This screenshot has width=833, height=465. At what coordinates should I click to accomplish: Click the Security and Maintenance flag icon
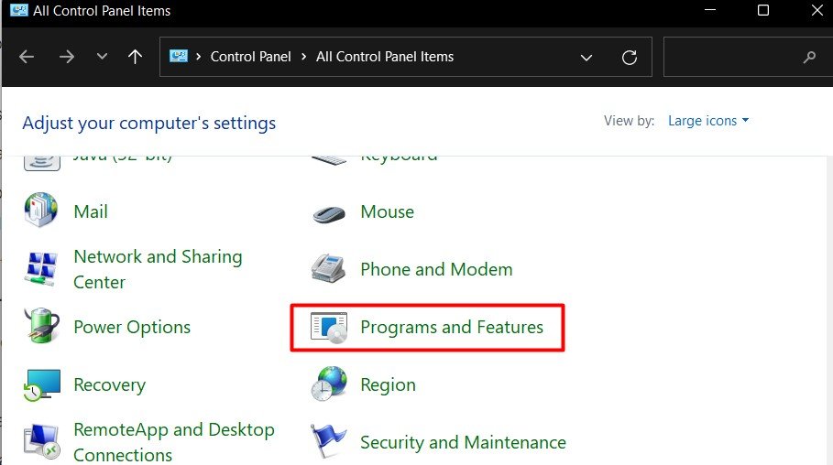click(328, 440)
